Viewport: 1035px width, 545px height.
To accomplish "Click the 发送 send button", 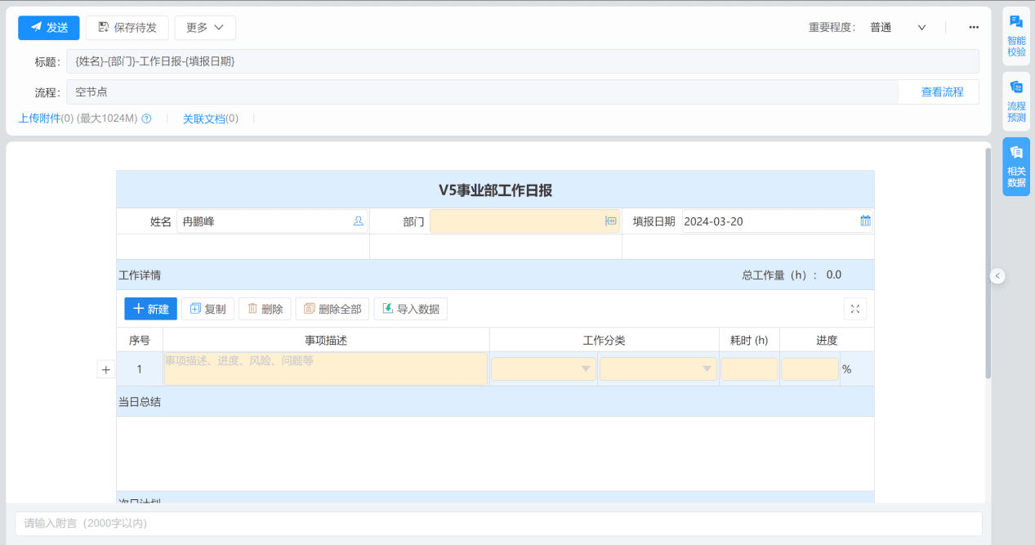I will click(x=49, y=28).
